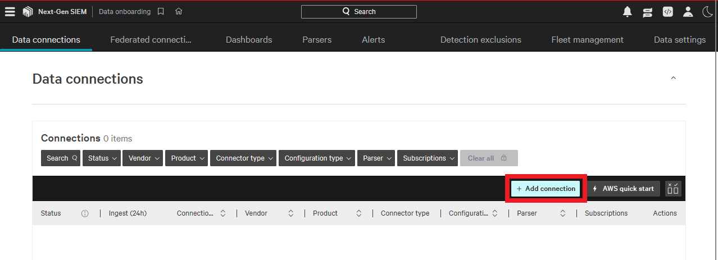Image resolution: width=718 pixels, height=260 pixels.
Task: Click the Add connection button
Action: click(546, 189)
